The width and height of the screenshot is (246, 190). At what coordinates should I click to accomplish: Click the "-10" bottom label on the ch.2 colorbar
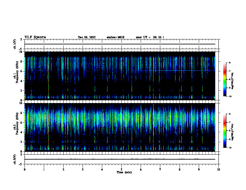click(x=230, y=147)
